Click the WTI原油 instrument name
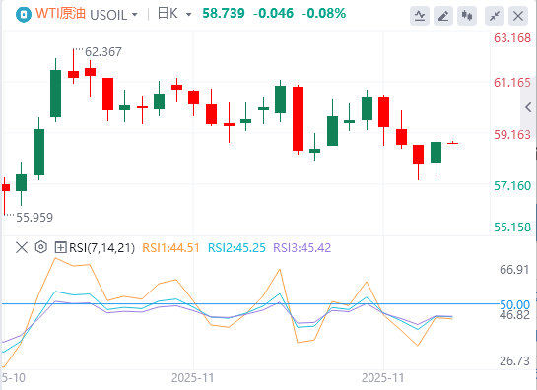Image resolution: width=537 pixels, height=390 pixels. click(60, 14)
